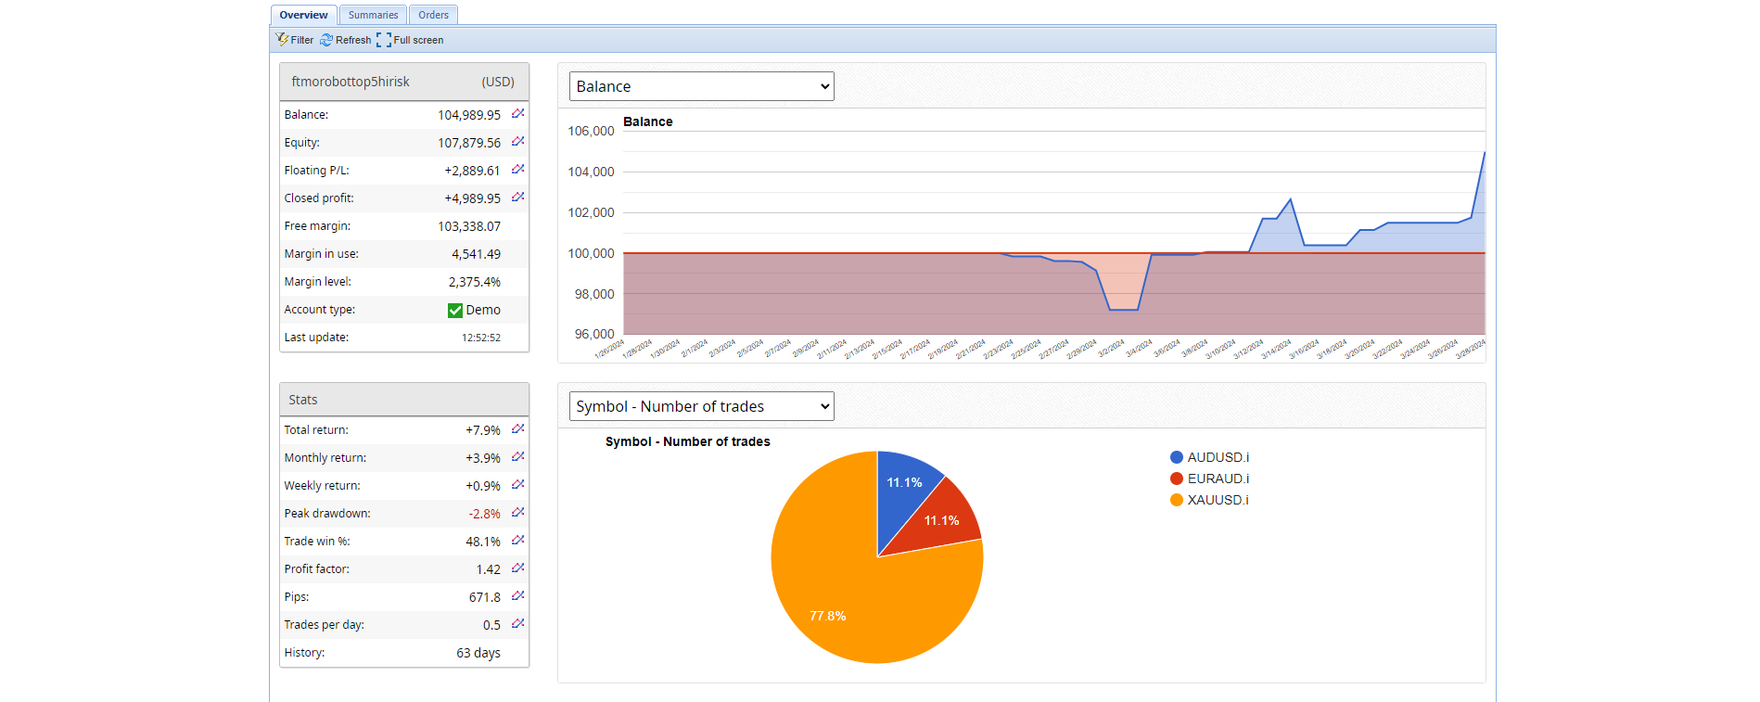Viewport: 1760px width, 702px height.
Task: Click the AUDUSD.i legend label
Action: coord(1218,457)
